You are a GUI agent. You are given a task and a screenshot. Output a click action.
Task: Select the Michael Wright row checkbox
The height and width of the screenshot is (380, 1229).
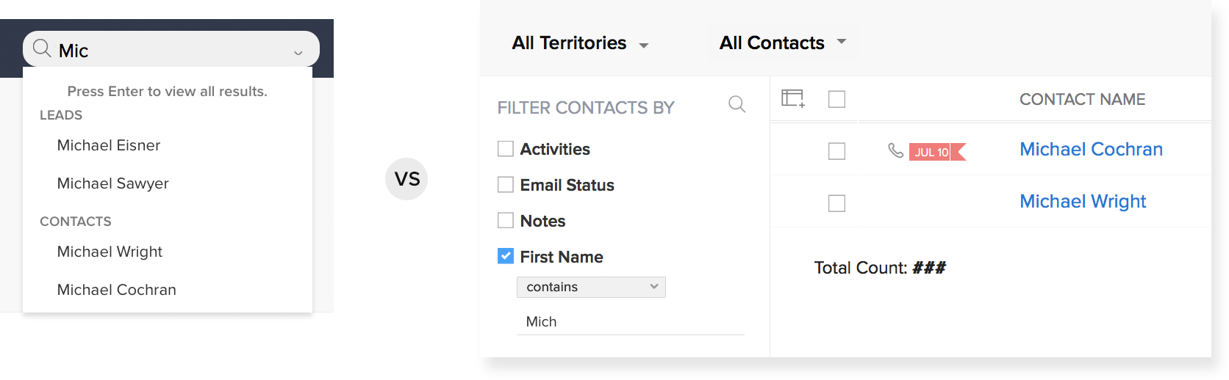(836, 203)
